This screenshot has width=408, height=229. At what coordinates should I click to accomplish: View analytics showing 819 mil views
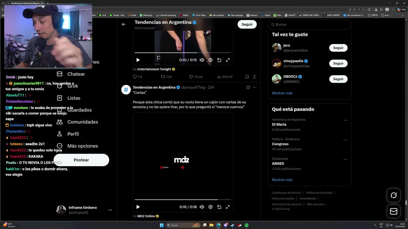[225, 77]
